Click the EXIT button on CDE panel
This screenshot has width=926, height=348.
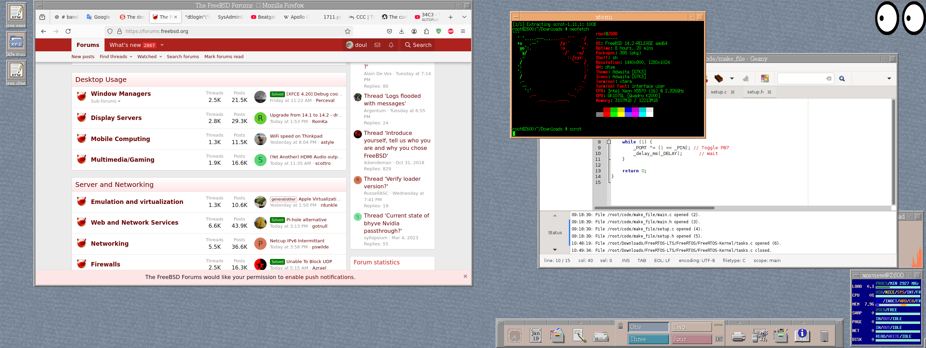(x=719, y=339)
